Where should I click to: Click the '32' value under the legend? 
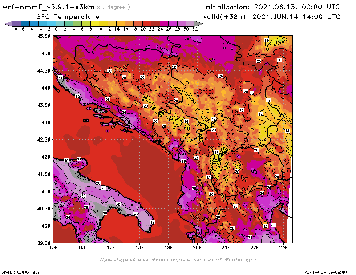click(x=195, y=29)
